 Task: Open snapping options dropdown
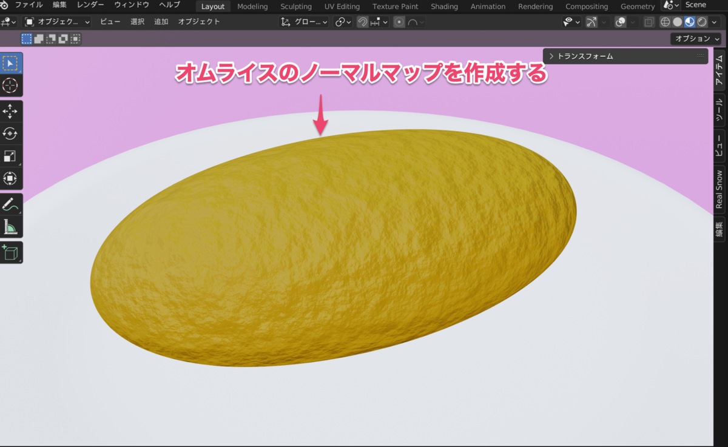tap(379, 22)
